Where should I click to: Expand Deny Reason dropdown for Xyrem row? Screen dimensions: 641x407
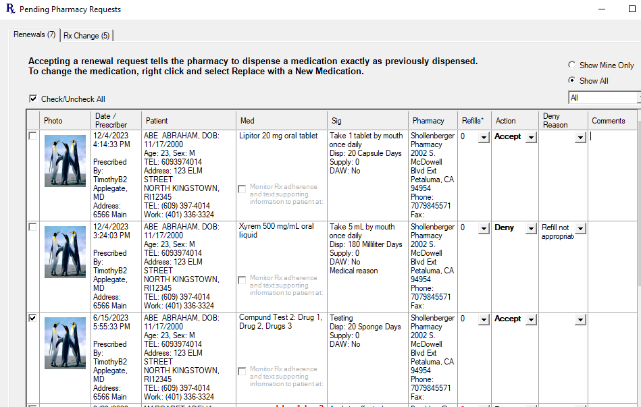(580, 229)
